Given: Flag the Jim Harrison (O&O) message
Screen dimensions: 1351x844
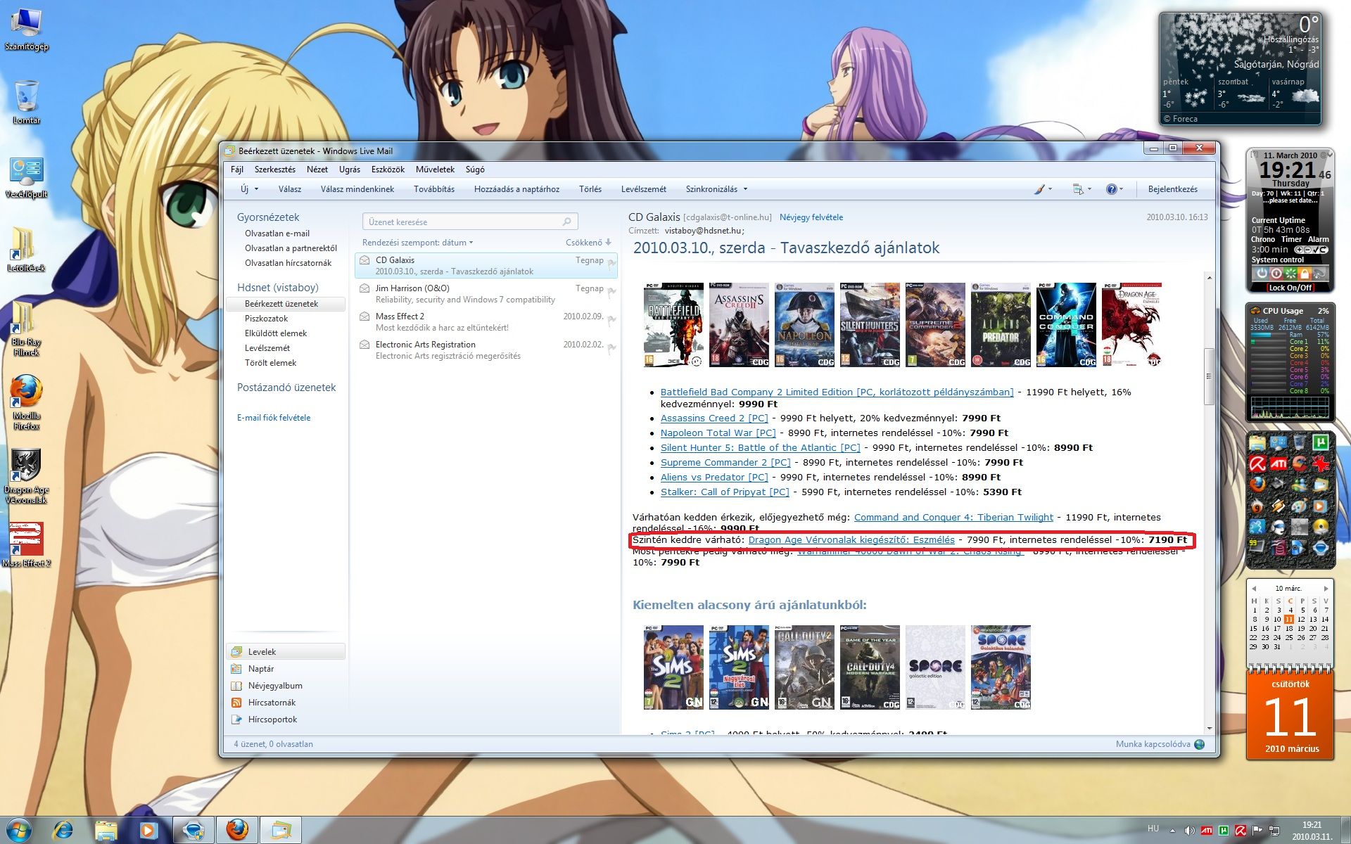Looking at the screenshot, I should pyautogui.click(x=611, y=291).
